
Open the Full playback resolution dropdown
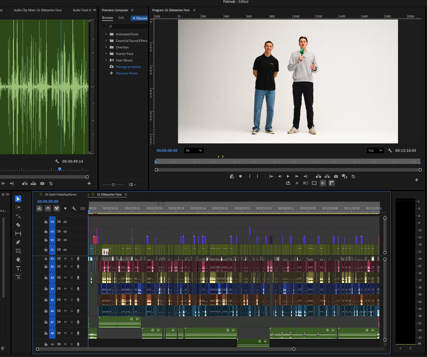(x=375, y=151)
